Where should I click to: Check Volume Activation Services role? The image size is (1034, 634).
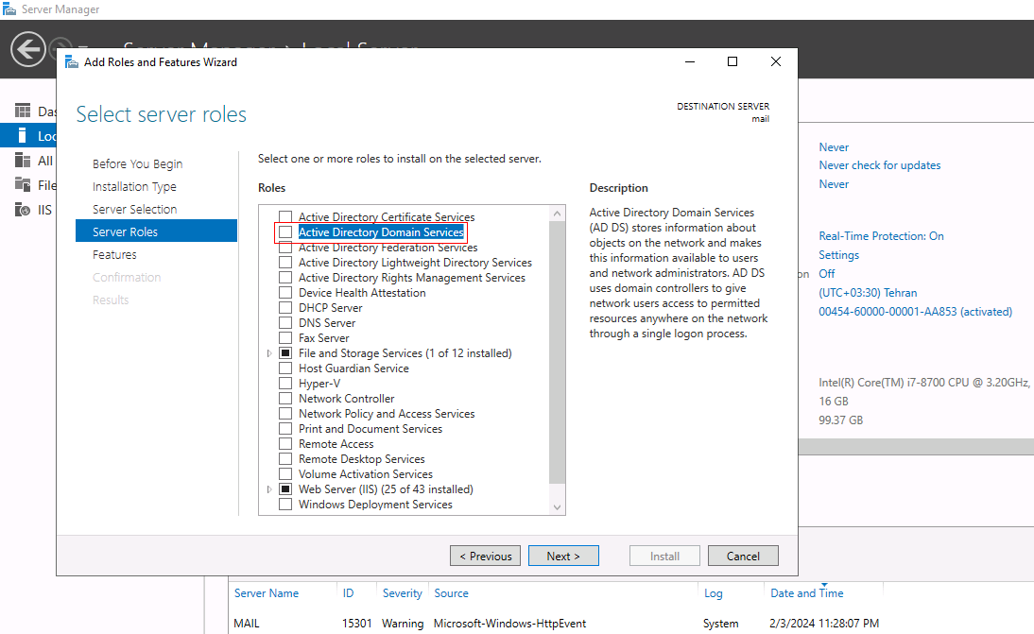[x=285, y=474]
